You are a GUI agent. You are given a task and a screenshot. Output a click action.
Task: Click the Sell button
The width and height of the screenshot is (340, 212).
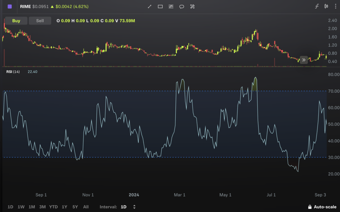pyautogui.click(x=40, y=21)
